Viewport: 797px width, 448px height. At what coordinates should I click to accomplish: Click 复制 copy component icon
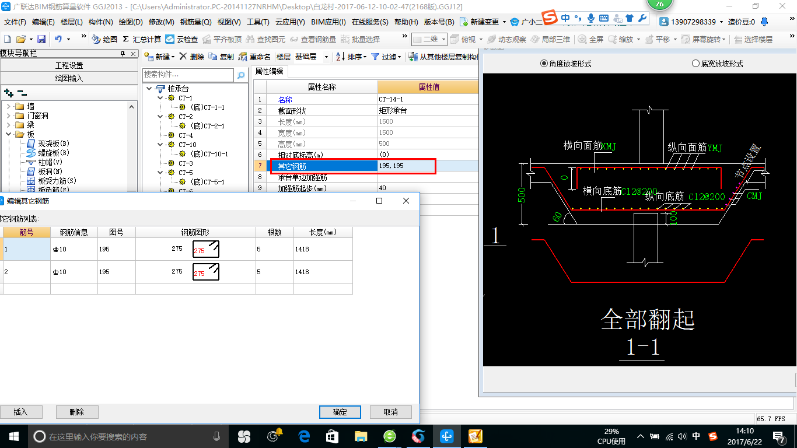(213, 57)
